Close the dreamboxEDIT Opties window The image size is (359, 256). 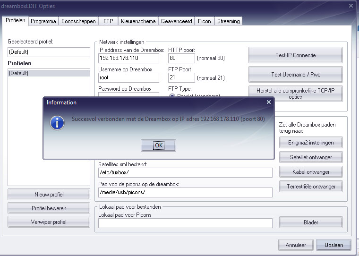[351, 6]
